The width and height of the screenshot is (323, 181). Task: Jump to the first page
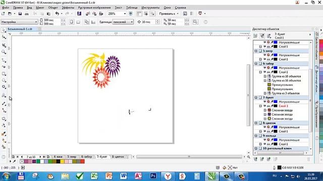pos(18,156)
